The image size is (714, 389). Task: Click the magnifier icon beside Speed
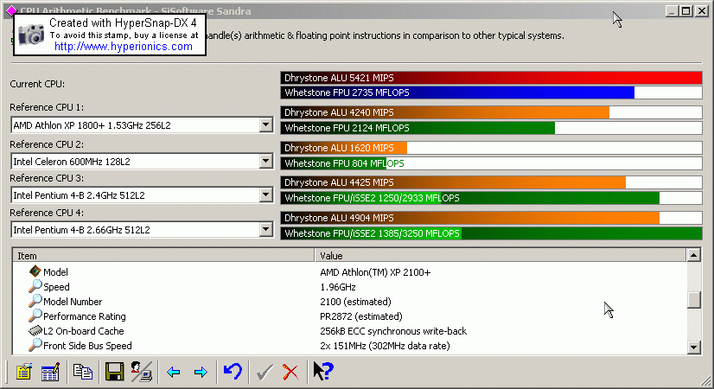[35, 286]
